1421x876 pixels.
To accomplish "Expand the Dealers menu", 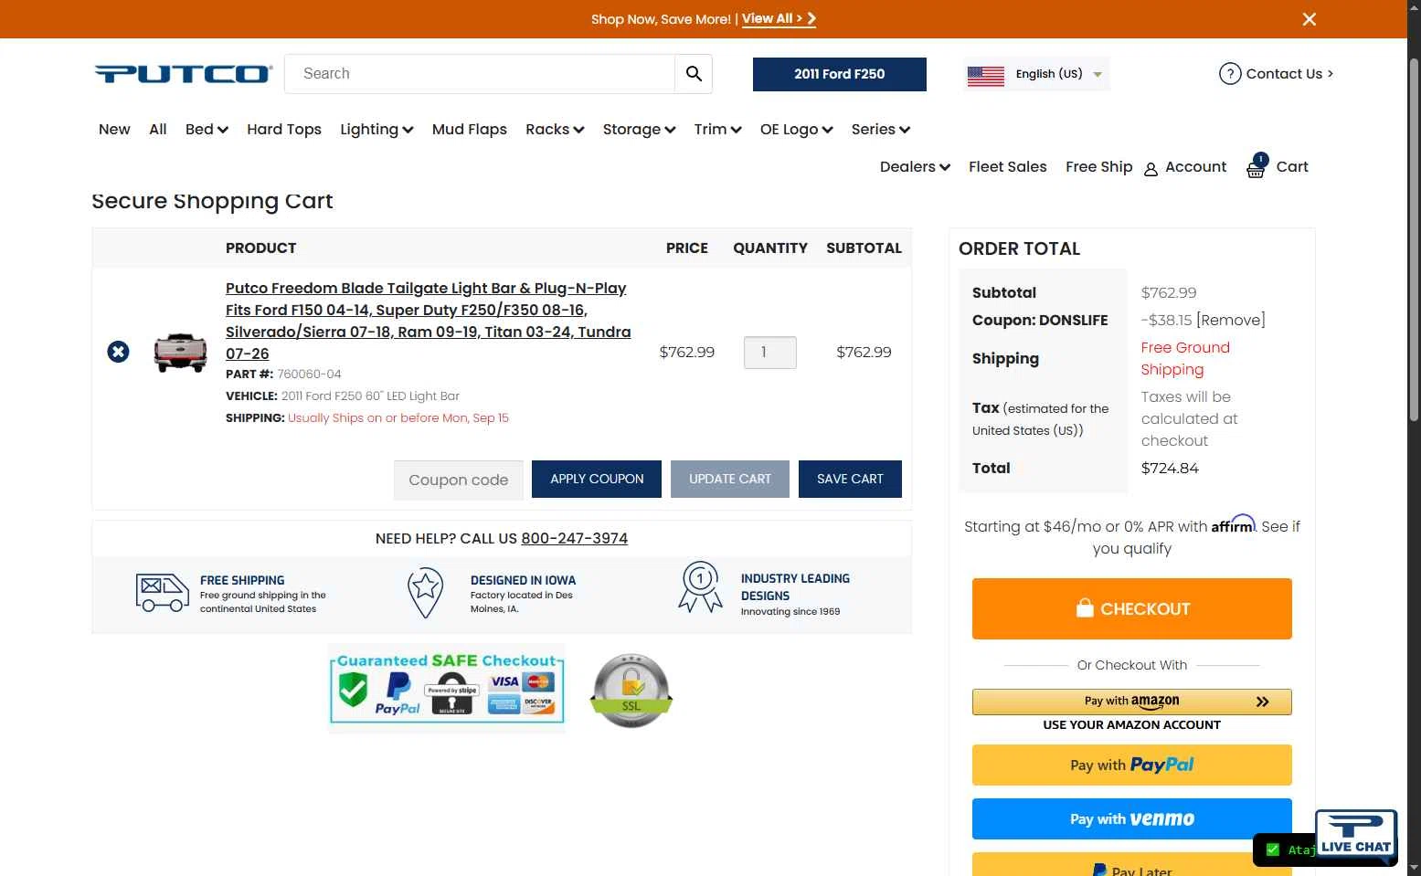I will 915,167.
